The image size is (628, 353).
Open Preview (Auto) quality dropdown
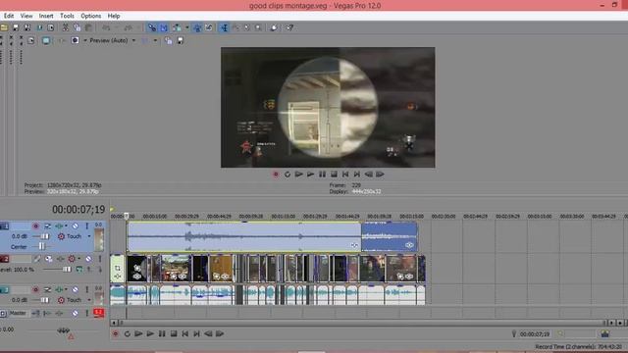(x=133, y=40)
